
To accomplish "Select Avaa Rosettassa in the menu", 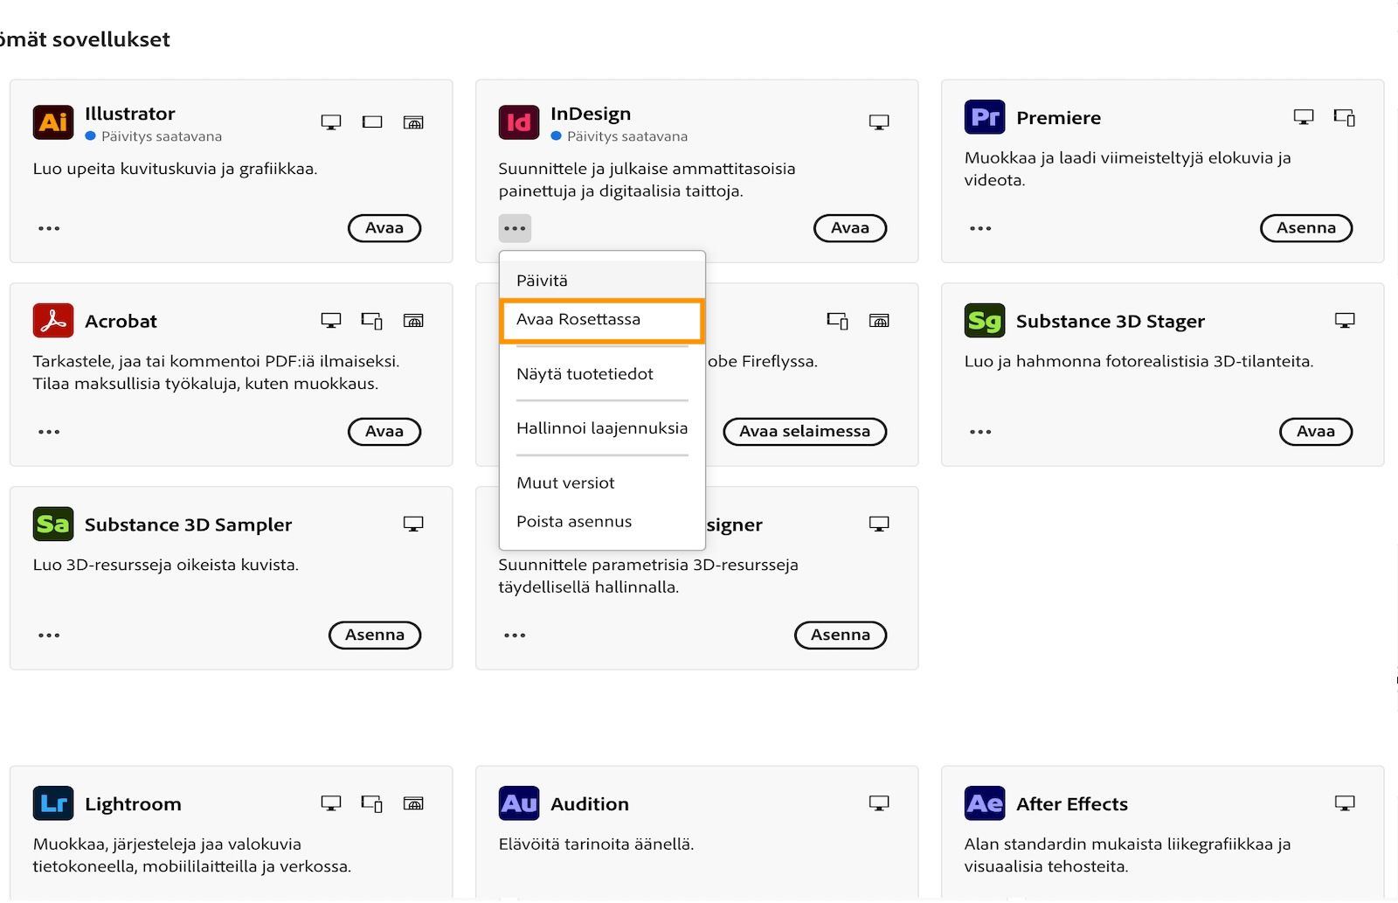I will 602,320.
